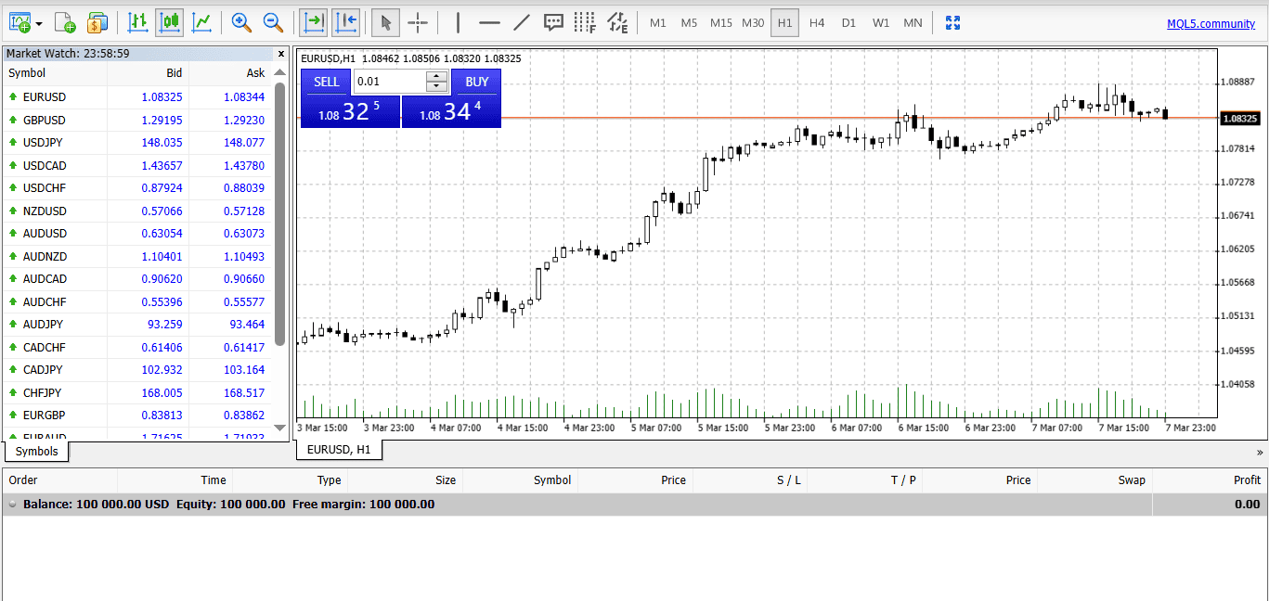Open the new chart dropdown arrow
Image resolution: width=1269 pixels, height=601 pixels.
[x=38, y=23]
